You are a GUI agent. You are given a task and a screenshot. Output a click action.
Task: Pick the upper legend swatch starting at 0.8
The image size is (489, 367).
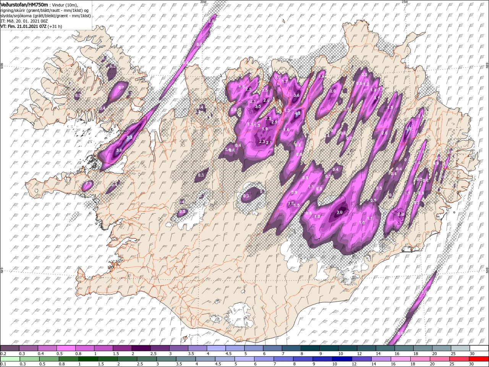(x=85, y=348)
